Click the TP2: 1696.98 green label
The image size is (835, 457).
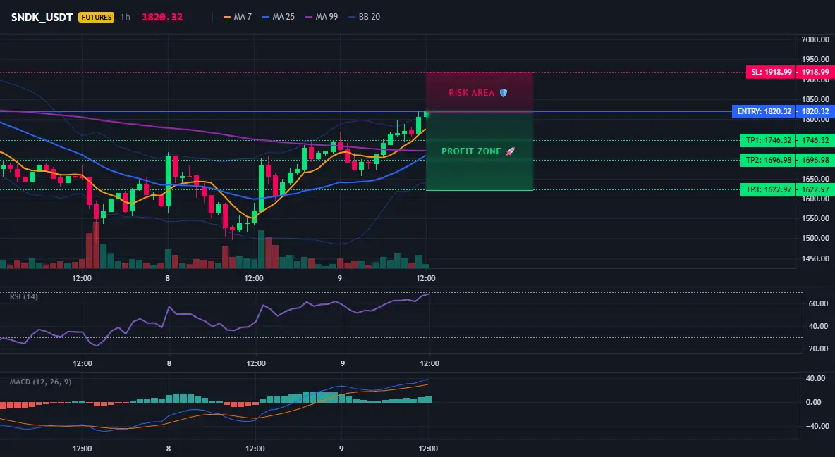[767, 160]
